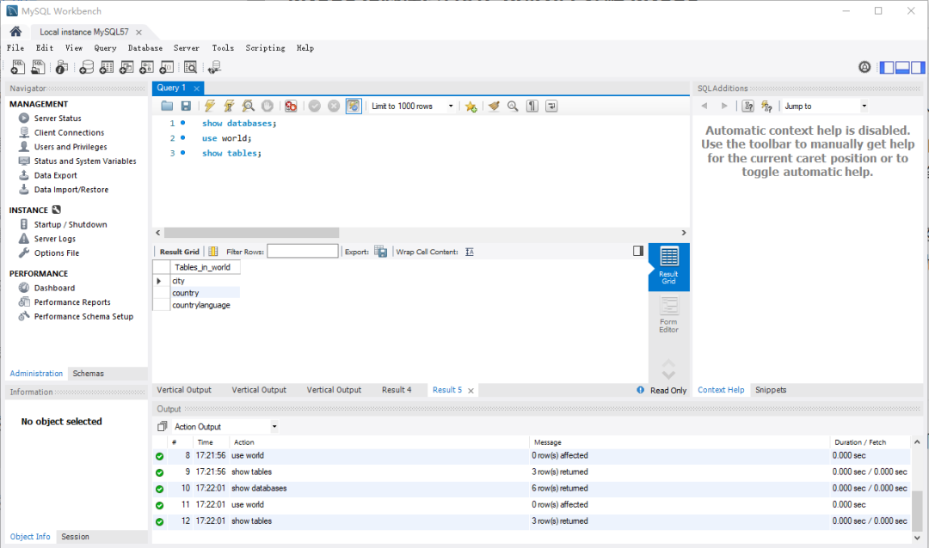Viewport: 929px width, 548px height.
Task: Open Data Export
Action: (x=56, y=175)
